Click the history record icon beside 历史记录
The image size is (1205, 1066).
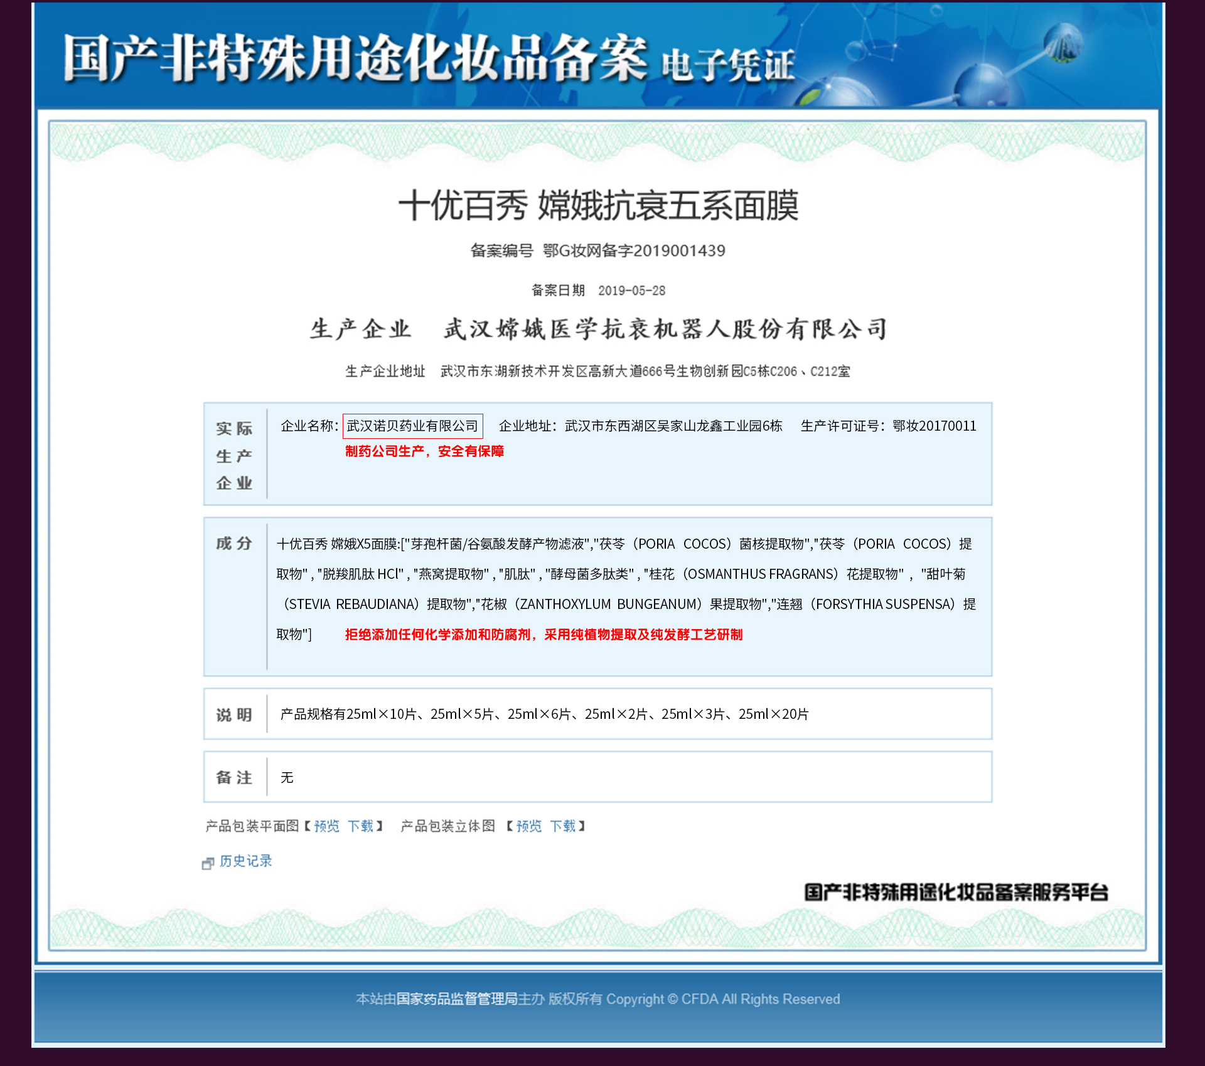click(x=208, y=863)
